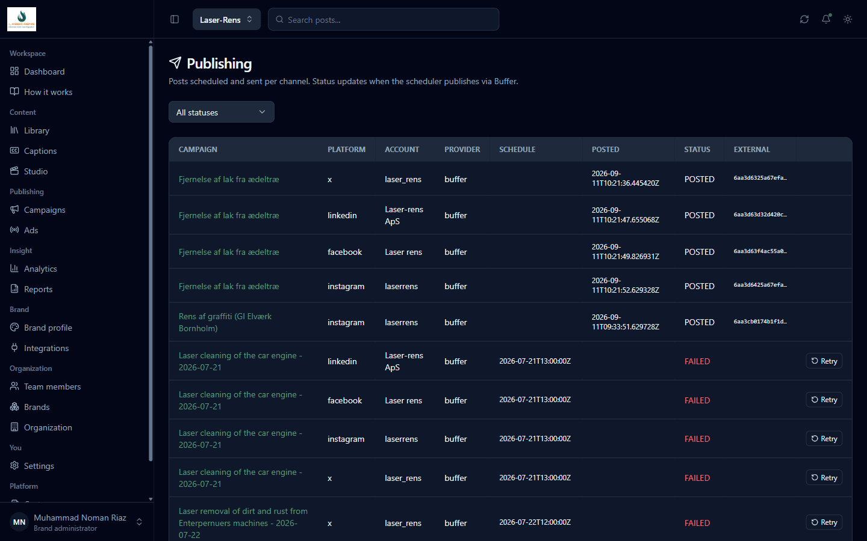Image resolution: width=867 pixels, height=541 pixels.
Task: Click the CAMPAIGN column header
Action: coord(198,150)
